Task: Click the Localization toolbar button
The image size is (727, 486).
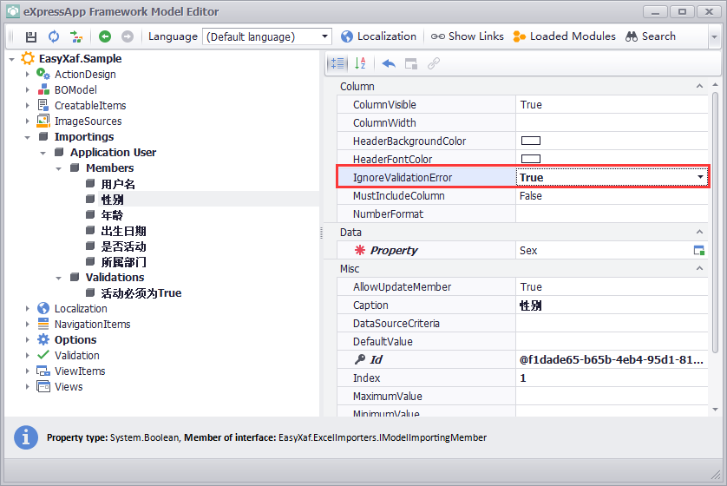Action: coord(378,36)
